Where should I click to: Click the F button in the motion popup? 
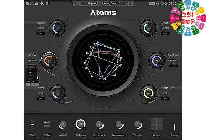[38, 81]
